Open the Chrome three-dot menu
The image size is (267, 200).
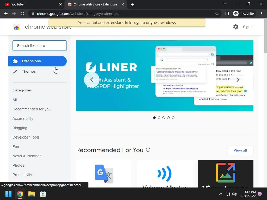pos(261,14)
